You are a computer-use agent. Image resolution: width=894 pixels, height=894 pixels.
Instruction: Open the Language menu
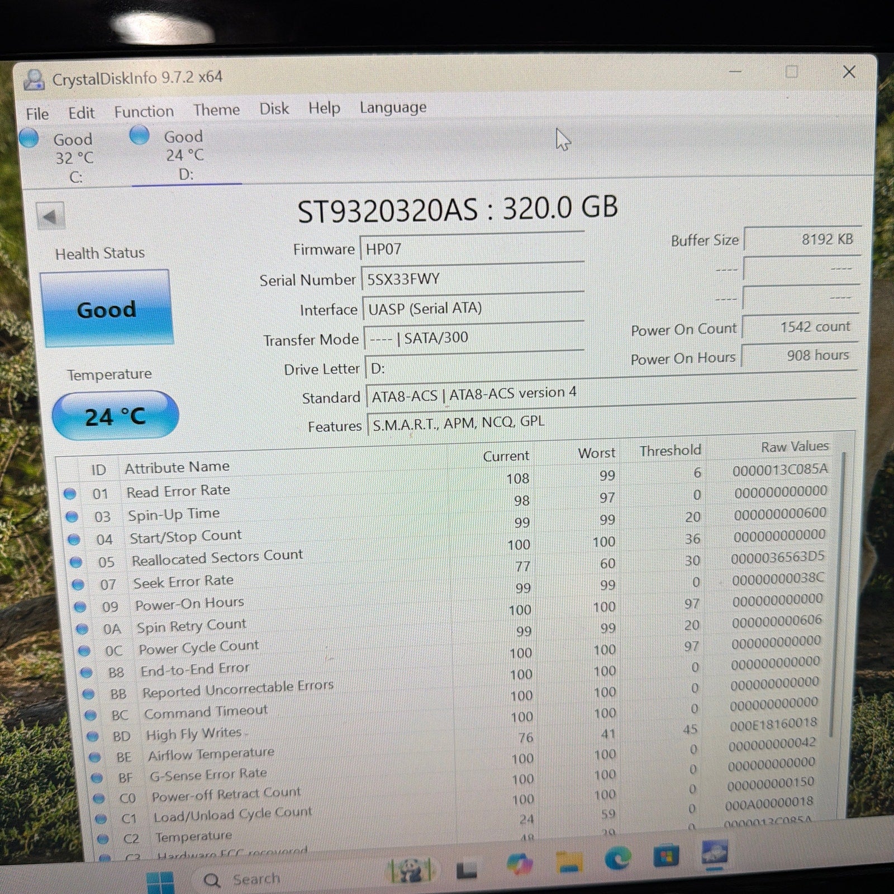click(393, 107)
